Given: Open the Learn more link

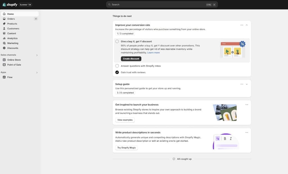Looking at the screenshot, I should click(x=153, y=53).
